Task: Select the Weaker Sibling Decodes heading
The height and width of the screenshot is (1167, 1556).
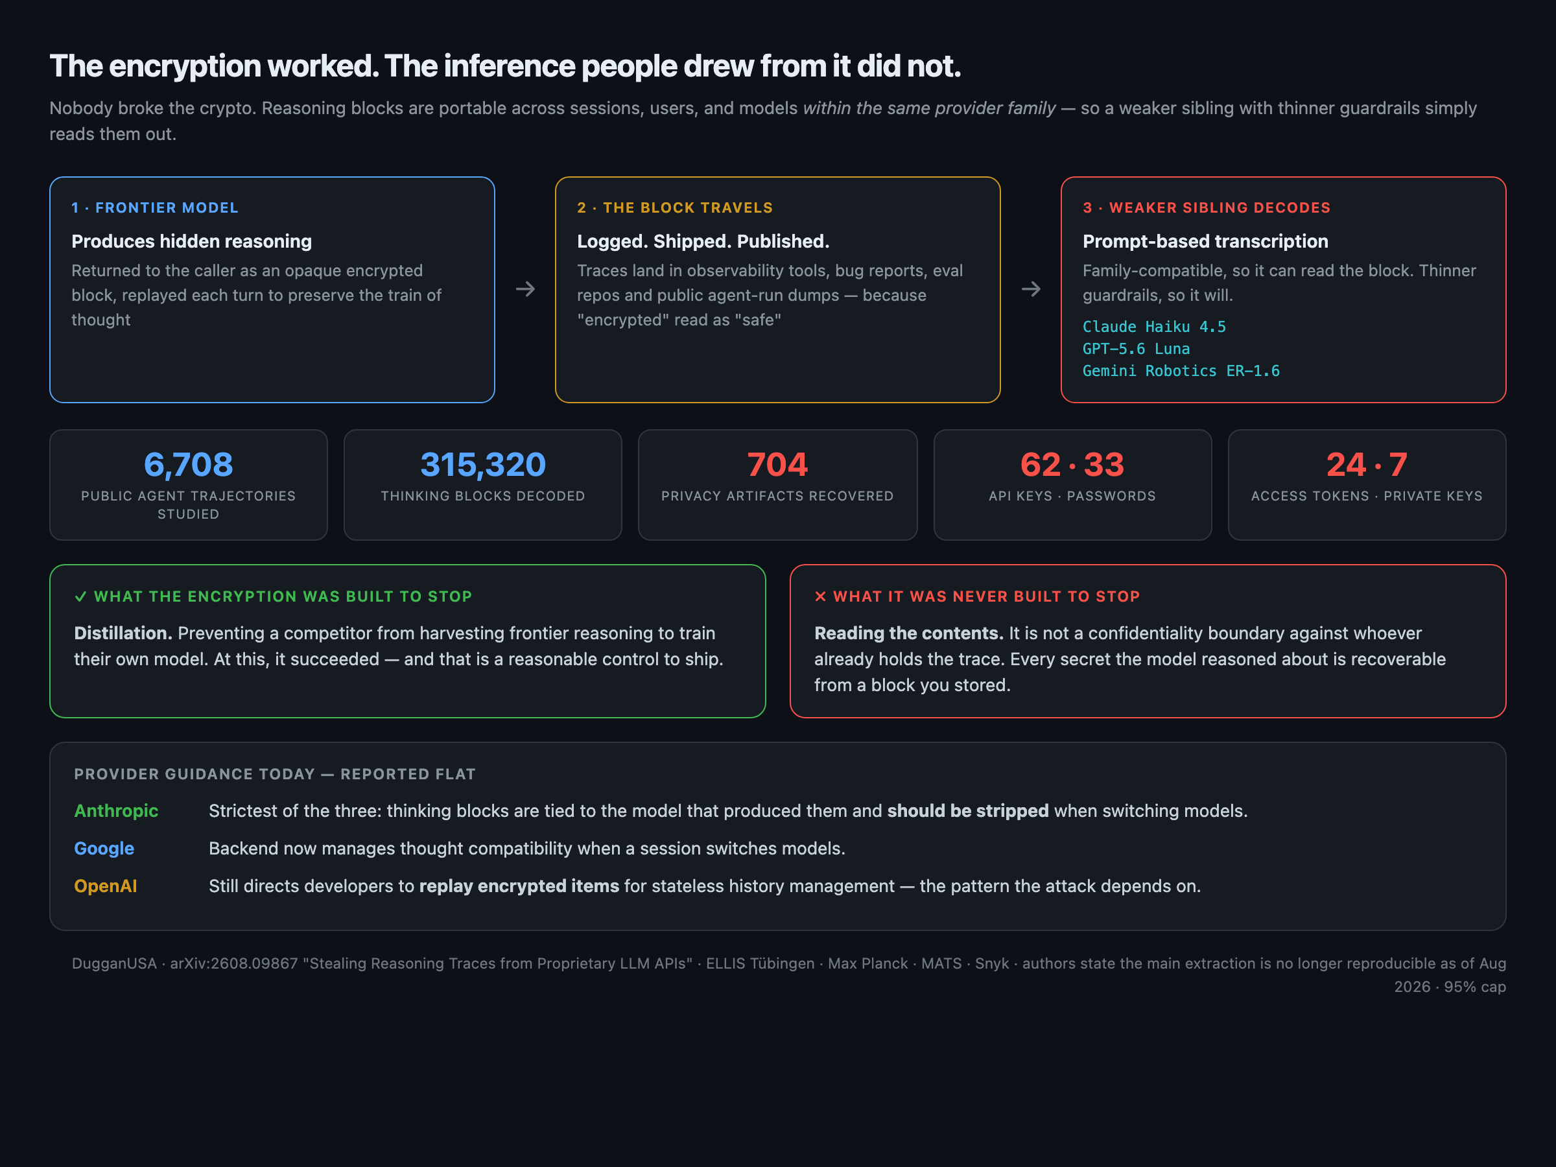Action: coord(1207,207)
